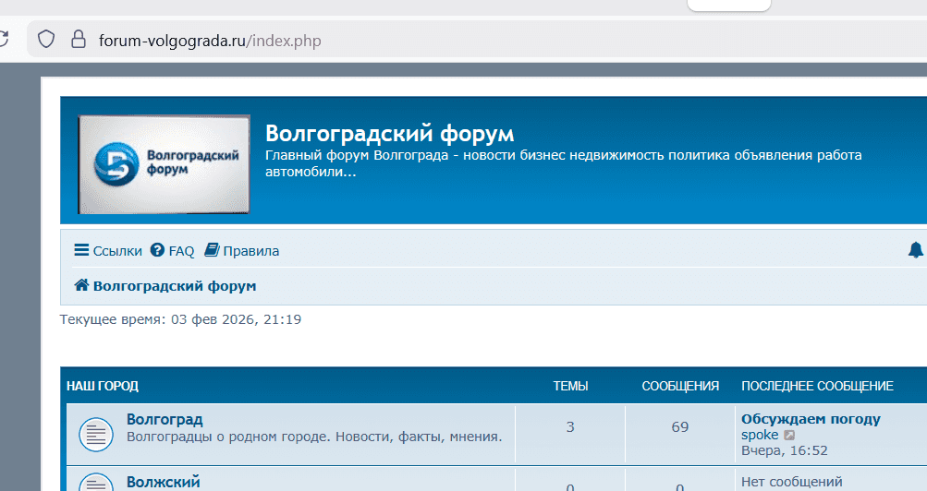927x491 pixels.
Task: Click the FAQ question mark icon
Action: [x=157, y=250]
